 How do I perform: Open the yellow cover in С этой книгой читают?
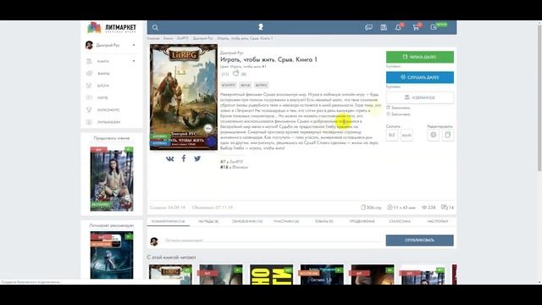[271, 274]
